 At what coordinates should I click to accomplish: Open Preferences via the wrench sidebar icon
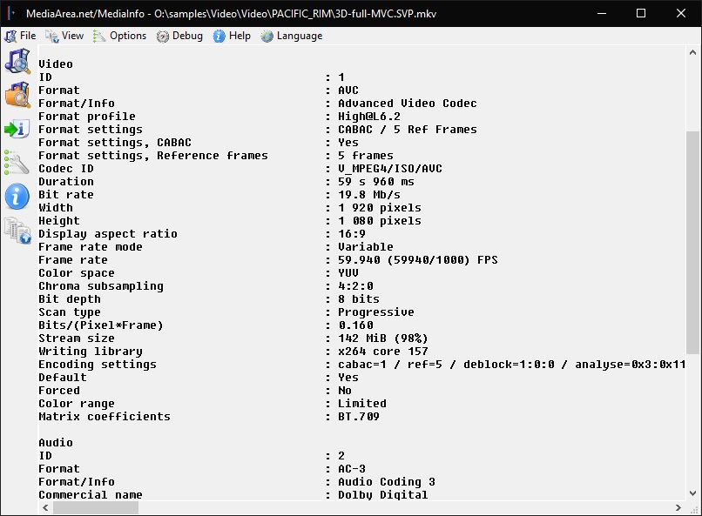click(x=17, y=163)
